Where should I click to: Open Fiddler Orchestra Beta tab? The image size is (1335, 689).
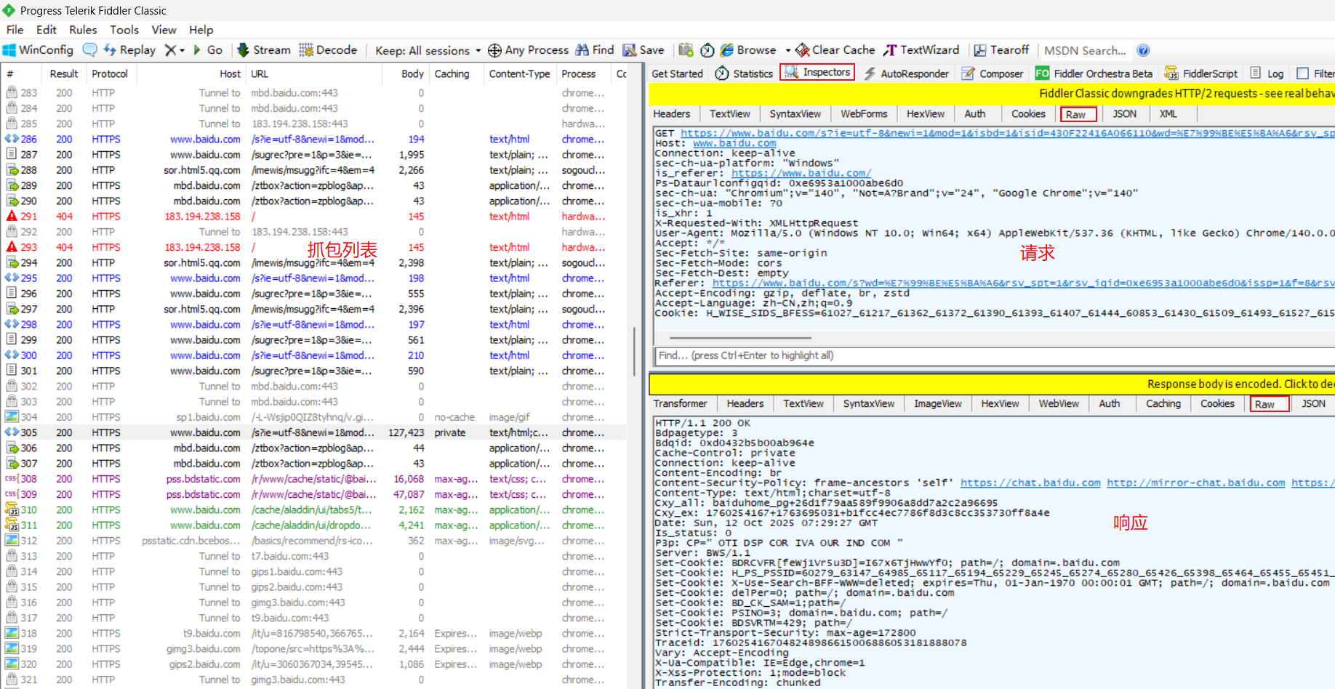tap(1094, 73)
